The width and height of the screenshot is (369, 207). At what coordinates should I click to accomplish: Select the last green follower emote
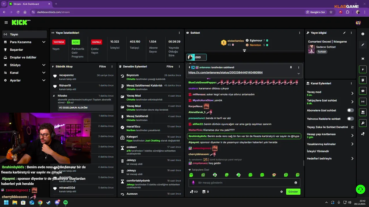pyautogui.click(x=298, y=175)
